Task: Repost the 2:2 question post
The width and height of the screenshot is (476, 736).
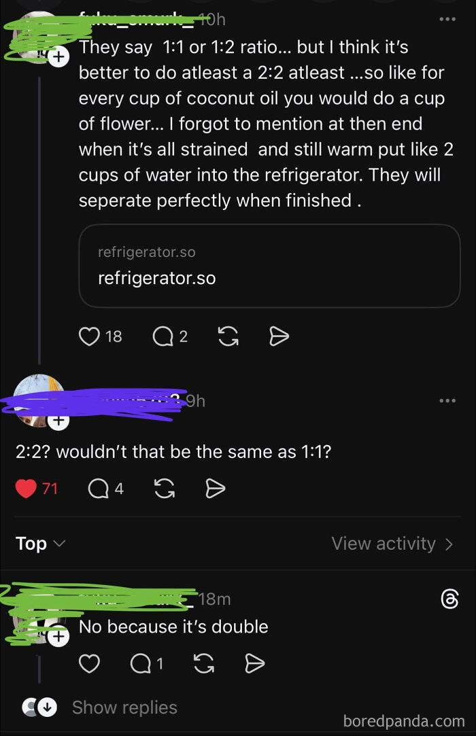Action: pyautogui.click(x=165, y=489)
